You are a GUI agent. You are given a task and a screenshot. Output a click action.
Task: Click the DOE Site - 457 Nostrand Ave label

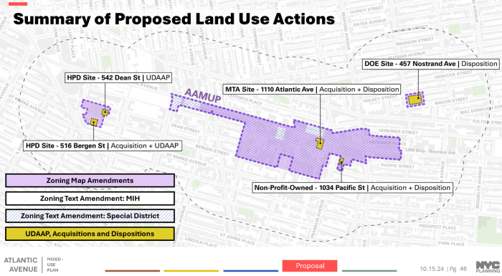[x=431, y=64]
